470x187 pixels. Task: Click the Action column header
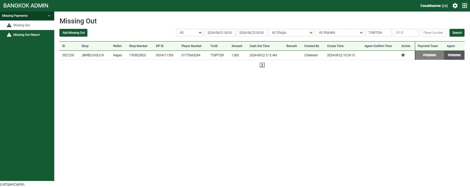click(x=406, y=46)
